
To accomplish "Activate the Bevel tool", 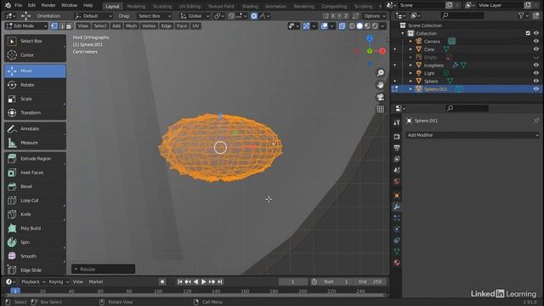I will click(35, 186).
